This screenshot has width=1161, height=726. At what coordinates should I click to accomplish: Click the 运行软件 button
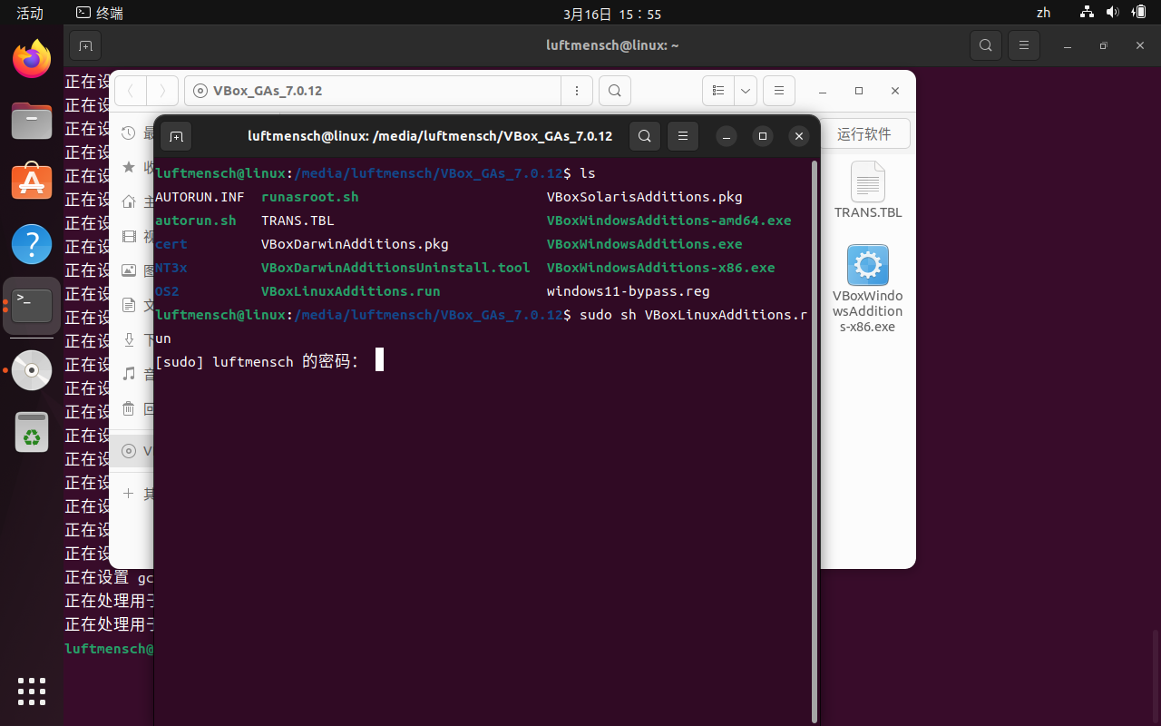[x=864, y=134]
